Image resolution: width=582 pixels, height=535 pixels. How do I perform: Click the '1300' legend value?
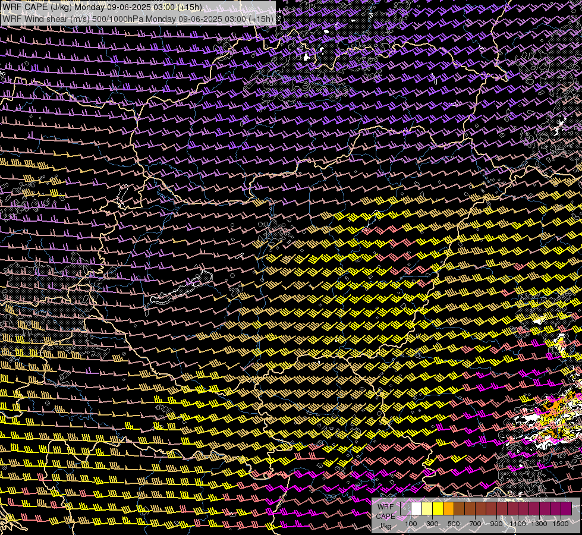click(539, 524)
